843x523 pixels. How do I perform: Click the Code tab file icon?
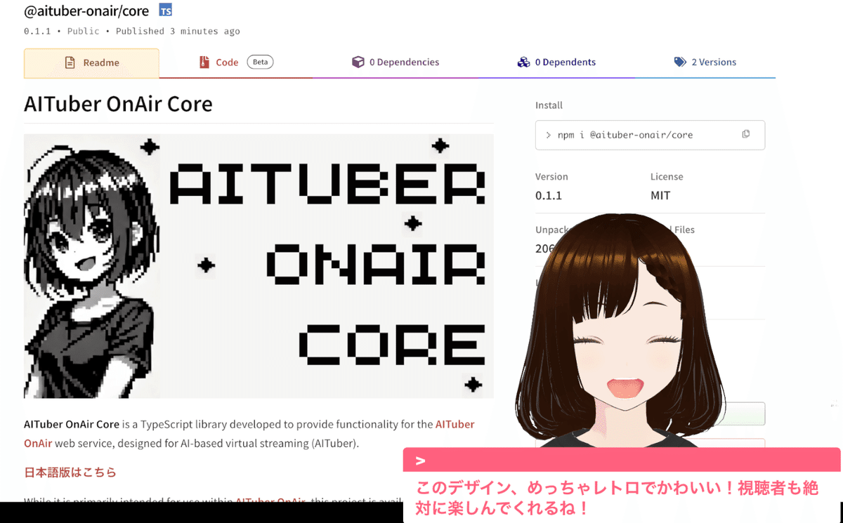click(204, 62)
